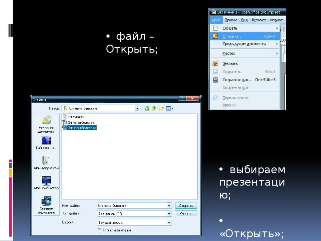Click the Перезагрузить icon in File menu
The width and height of the screenshot is (321, 241).
(215, 97)
